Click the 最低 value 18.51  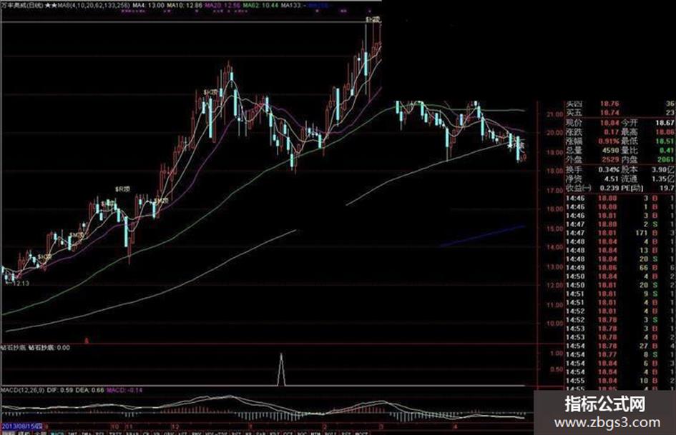tap(665, 141)
